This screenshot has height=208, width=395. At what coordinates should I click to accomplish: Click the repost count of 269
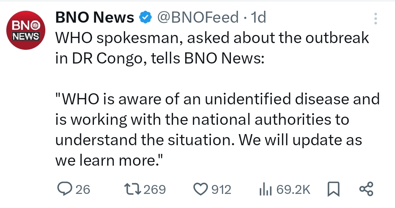pyautogui.click(x=154, y=190)
